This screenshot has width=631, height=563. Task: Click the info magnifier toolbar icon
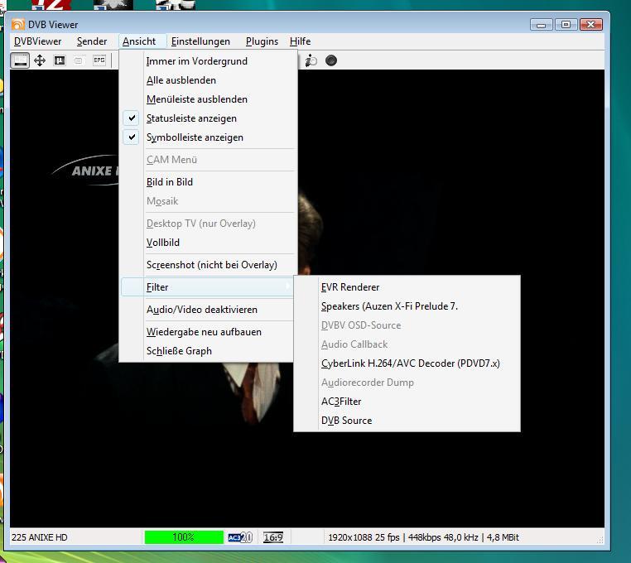(311, 60)
